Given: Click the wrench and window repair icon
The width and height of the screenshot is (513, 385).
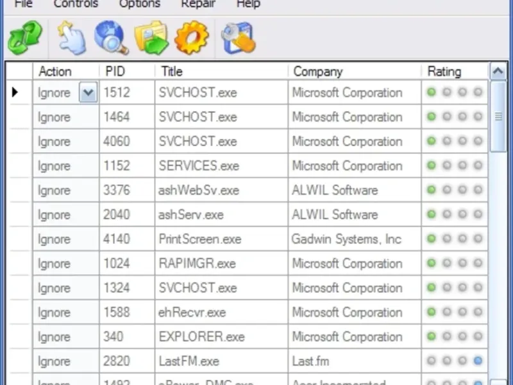Looking at the screenshot, I should coord(238,38).
